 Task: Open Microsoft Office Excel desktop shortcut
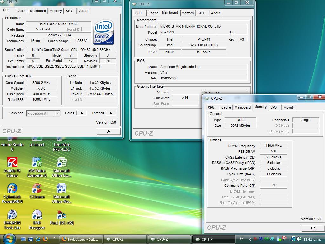(62, 167)
